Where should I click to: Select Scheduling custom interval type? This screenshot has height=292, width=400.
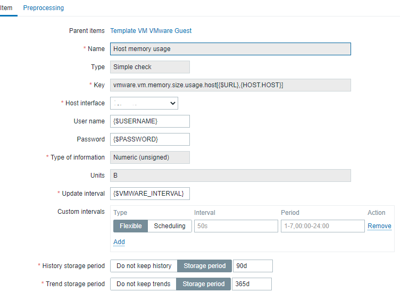(x=170, y=226)
